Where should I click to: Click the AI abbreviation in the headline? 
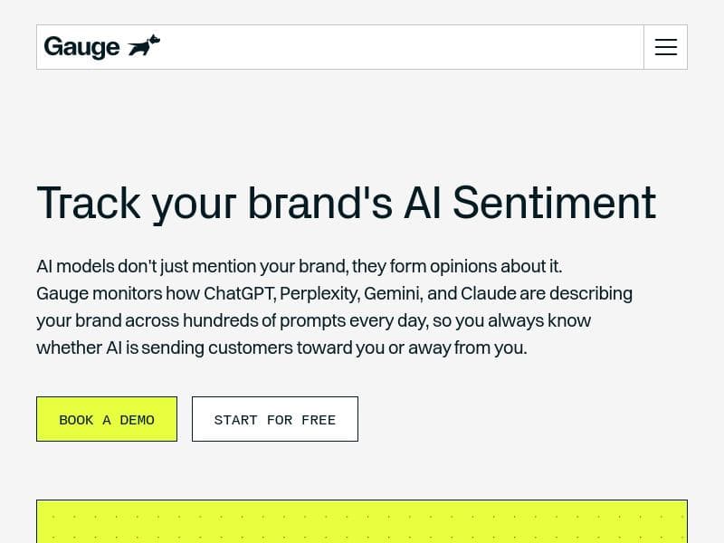pos(421,203)
